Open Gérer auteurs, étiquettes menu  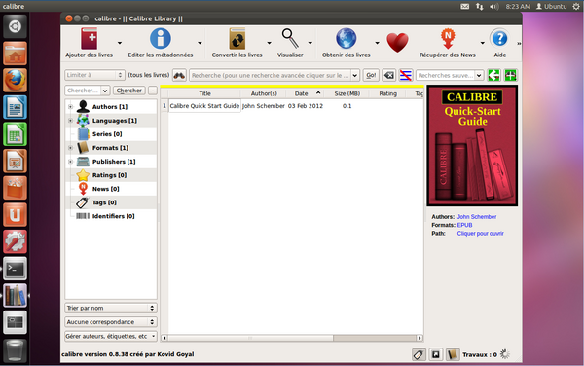tap(111, 336)
